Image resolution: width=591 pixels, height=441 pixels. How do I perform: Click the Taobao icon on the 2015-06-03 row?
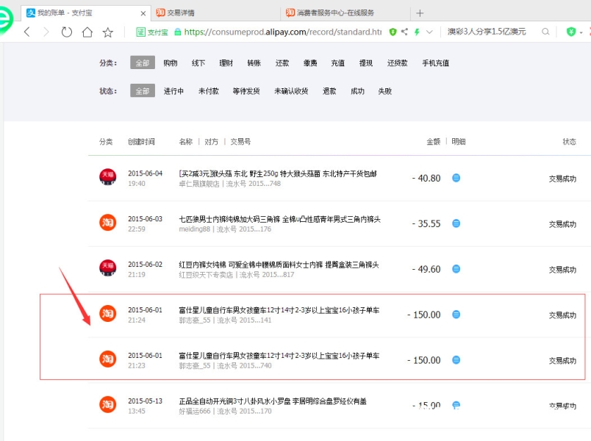coord(108,223)
